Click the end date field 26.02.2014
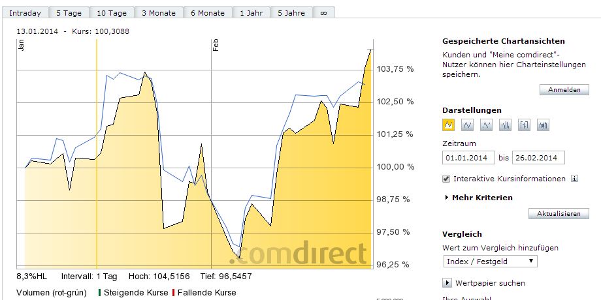Image resolution: width=601 pixels, height=300 pixels. click(538, 158)
